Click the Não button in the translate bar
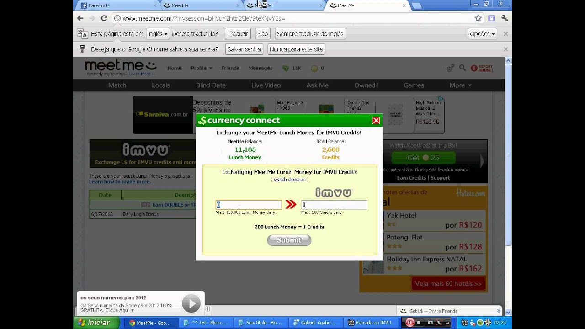 [x=262, y=34]
